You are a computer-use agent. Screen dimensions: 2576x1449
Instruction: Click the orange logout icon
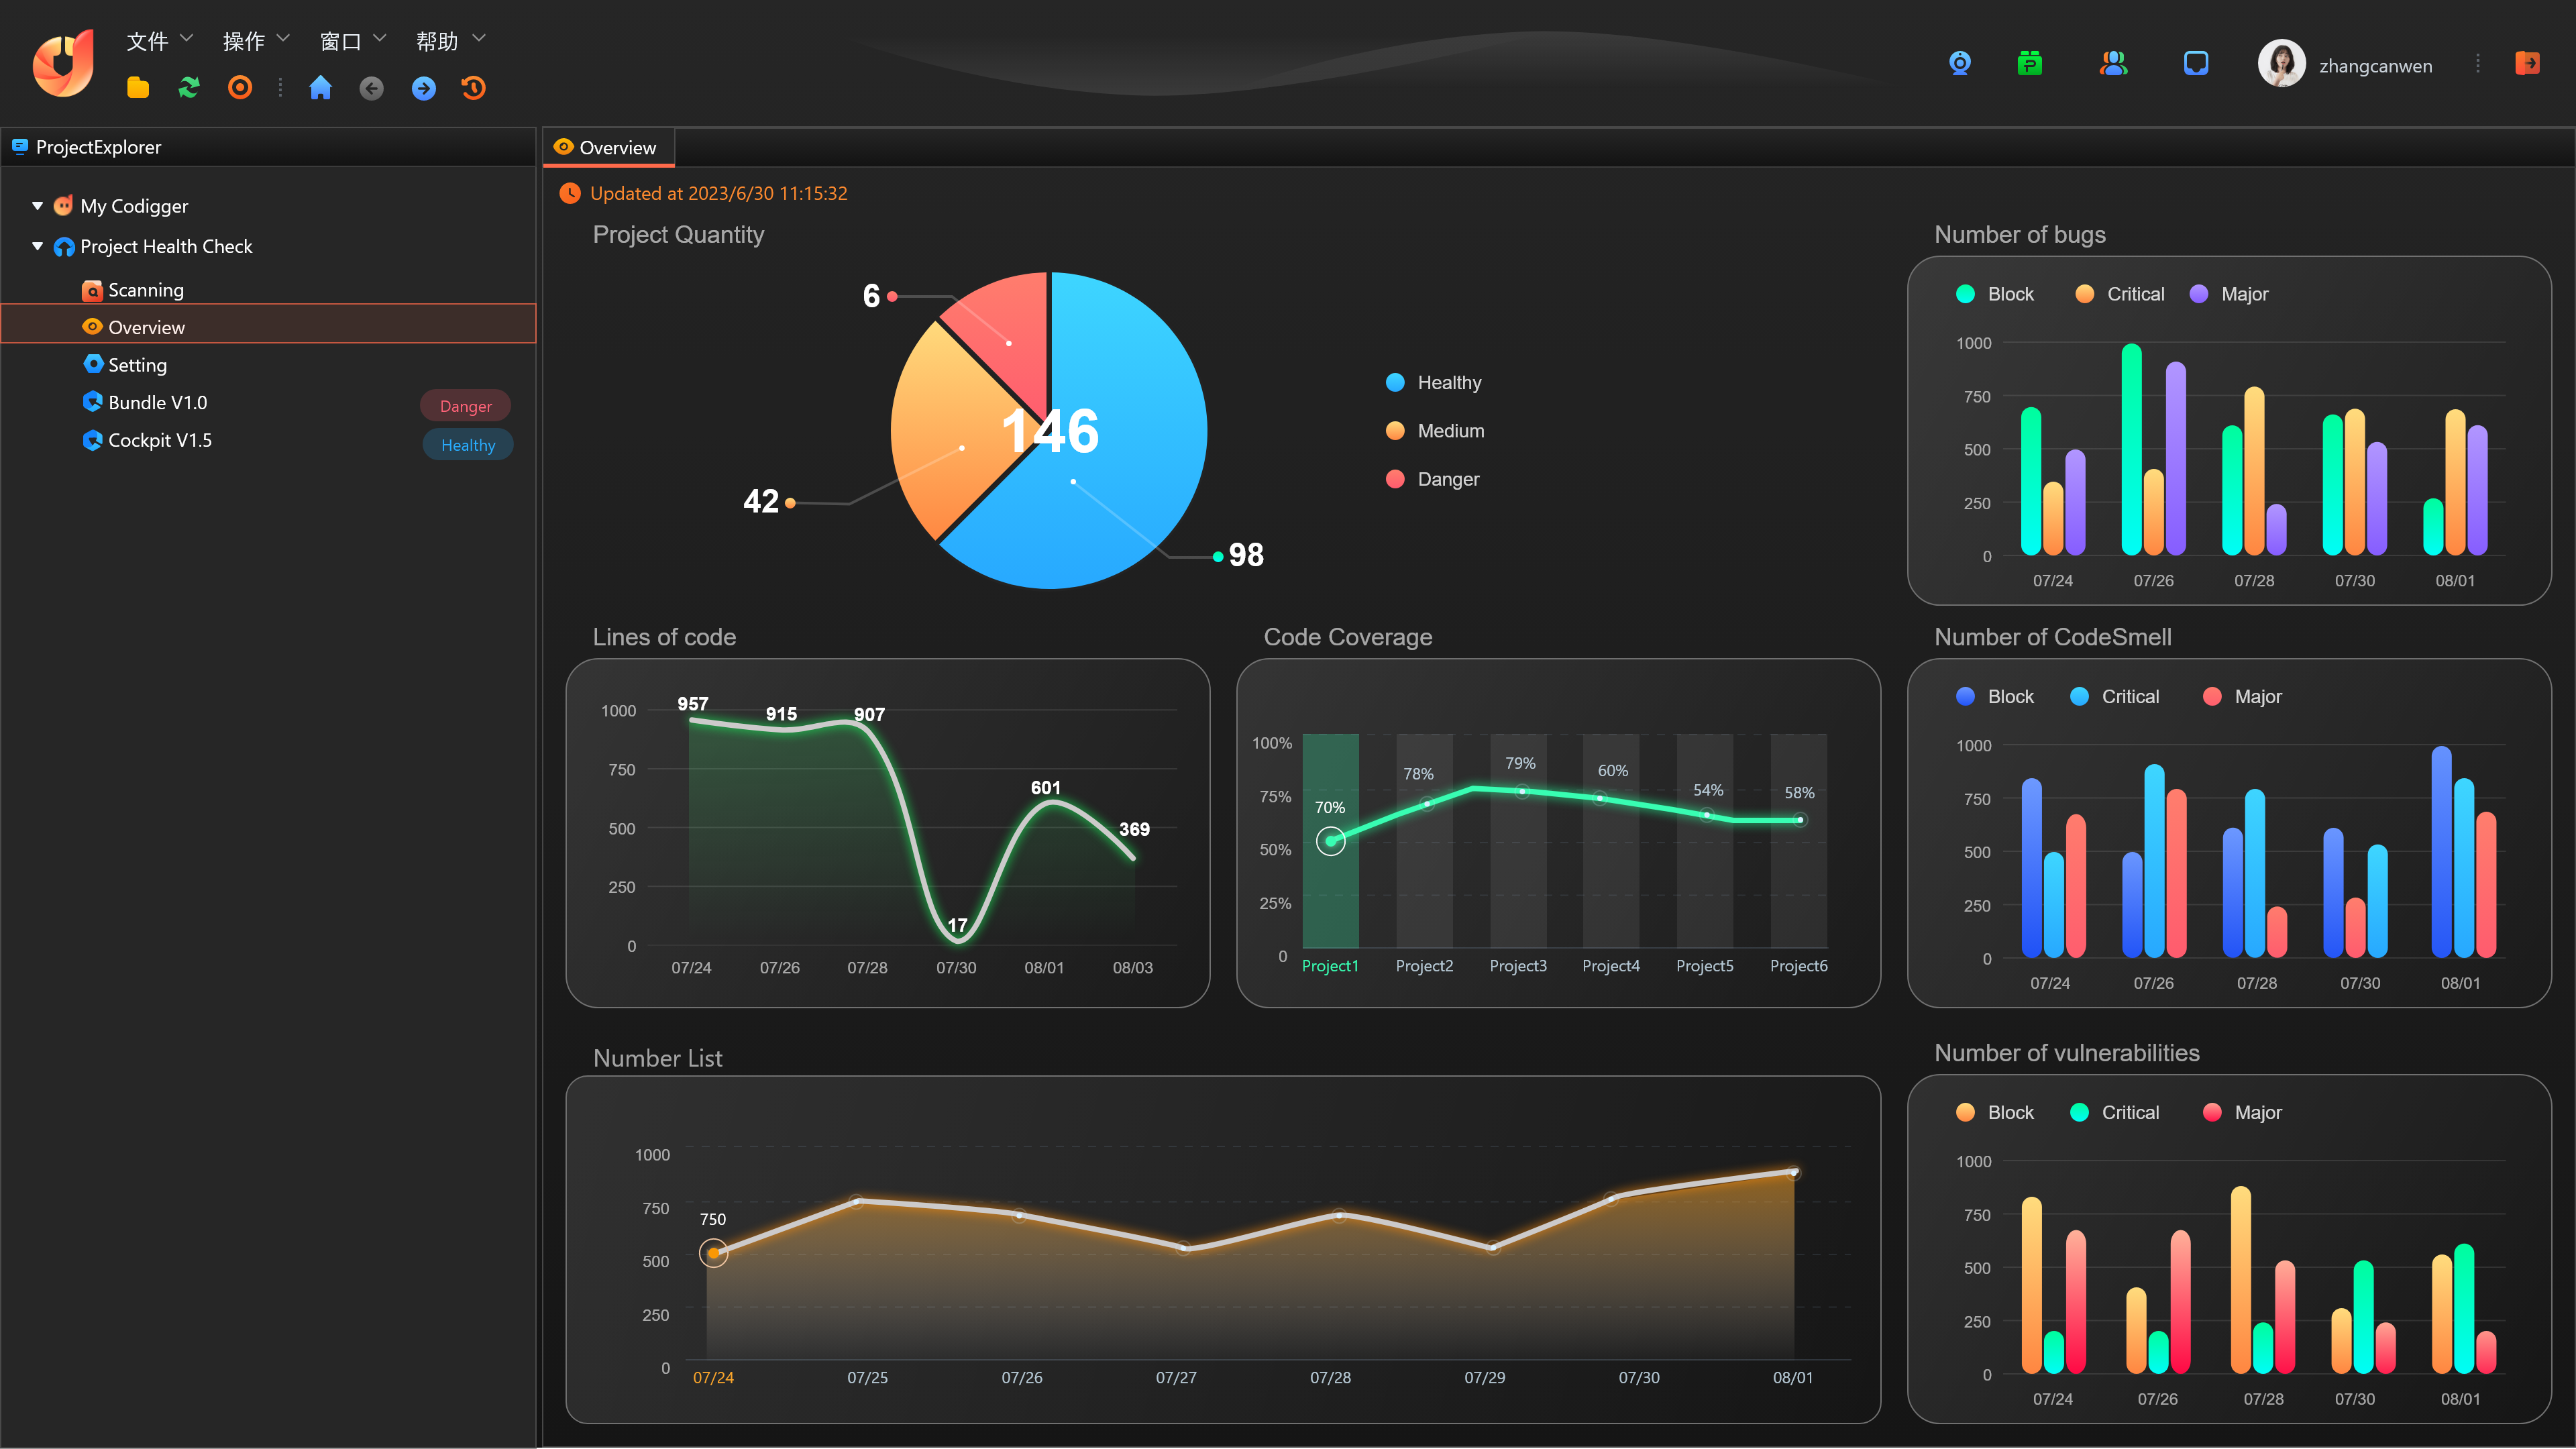[2527, 64]
